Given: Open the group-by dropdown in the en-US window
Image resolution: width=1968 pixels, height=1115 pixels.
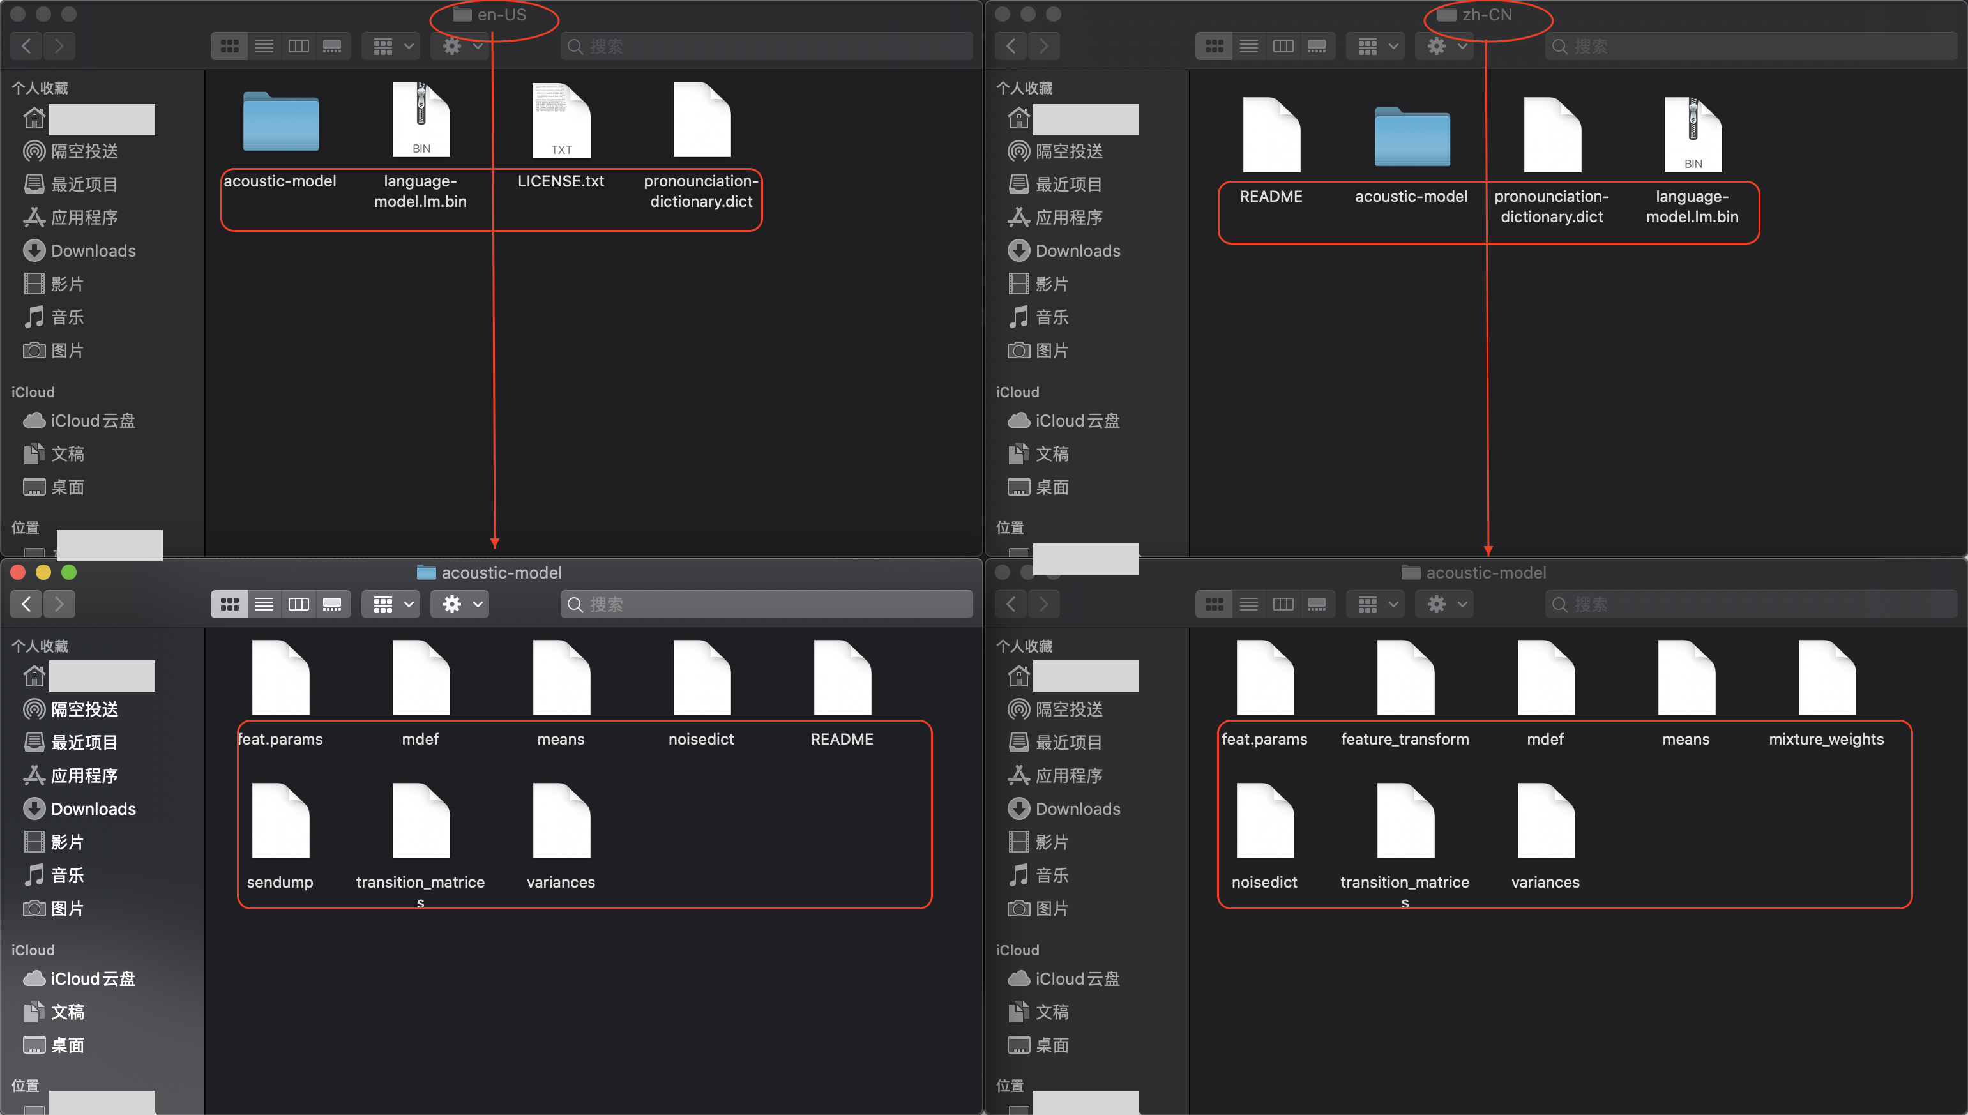Looking at the screenshot, I should pyautogui.click(x=392, y=46).
